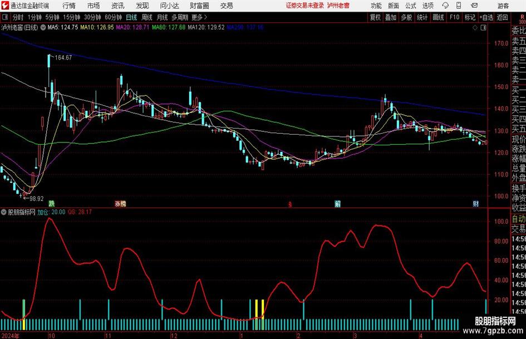Click the 解 marker icon on chart
Image resolution: width=526 pixels, height=339 pixels.
(337, 203)
